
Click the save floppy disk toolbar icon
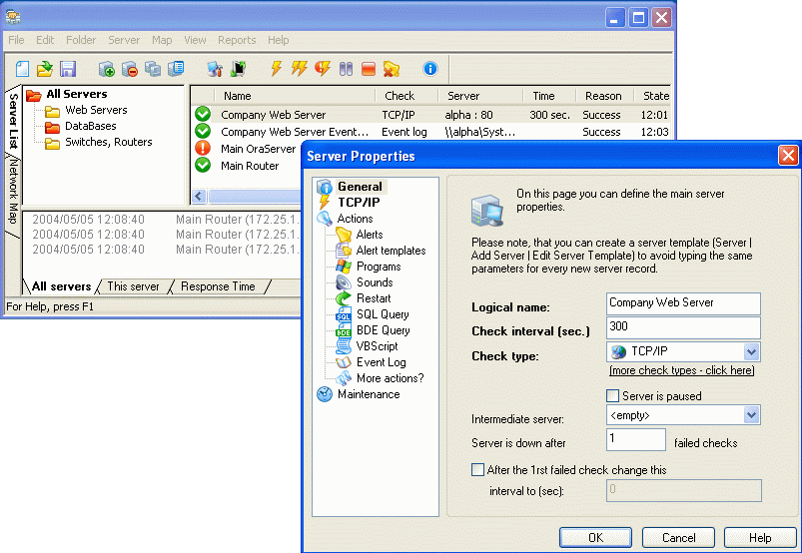68,69
